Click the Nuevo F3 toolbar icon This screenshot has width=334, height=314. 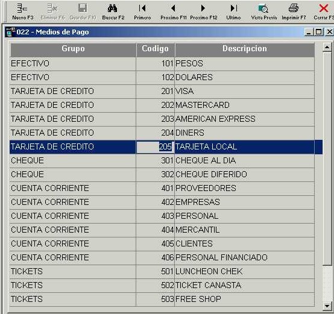coord(22,8)
